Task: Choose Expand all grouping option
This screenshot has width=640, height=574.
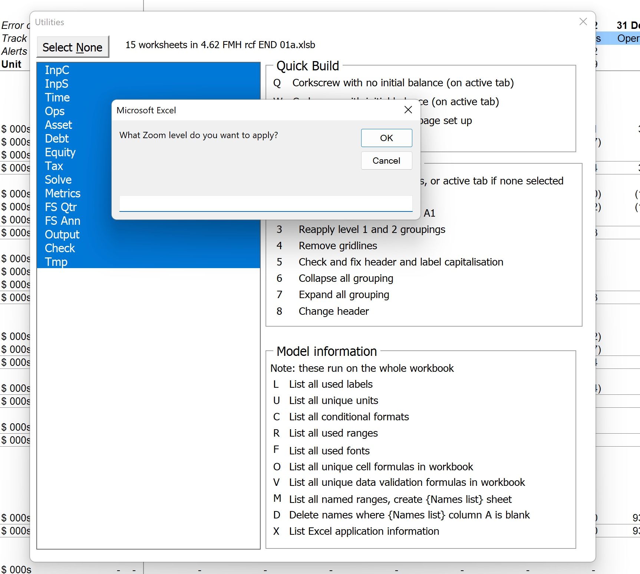Action: point(344,295)
